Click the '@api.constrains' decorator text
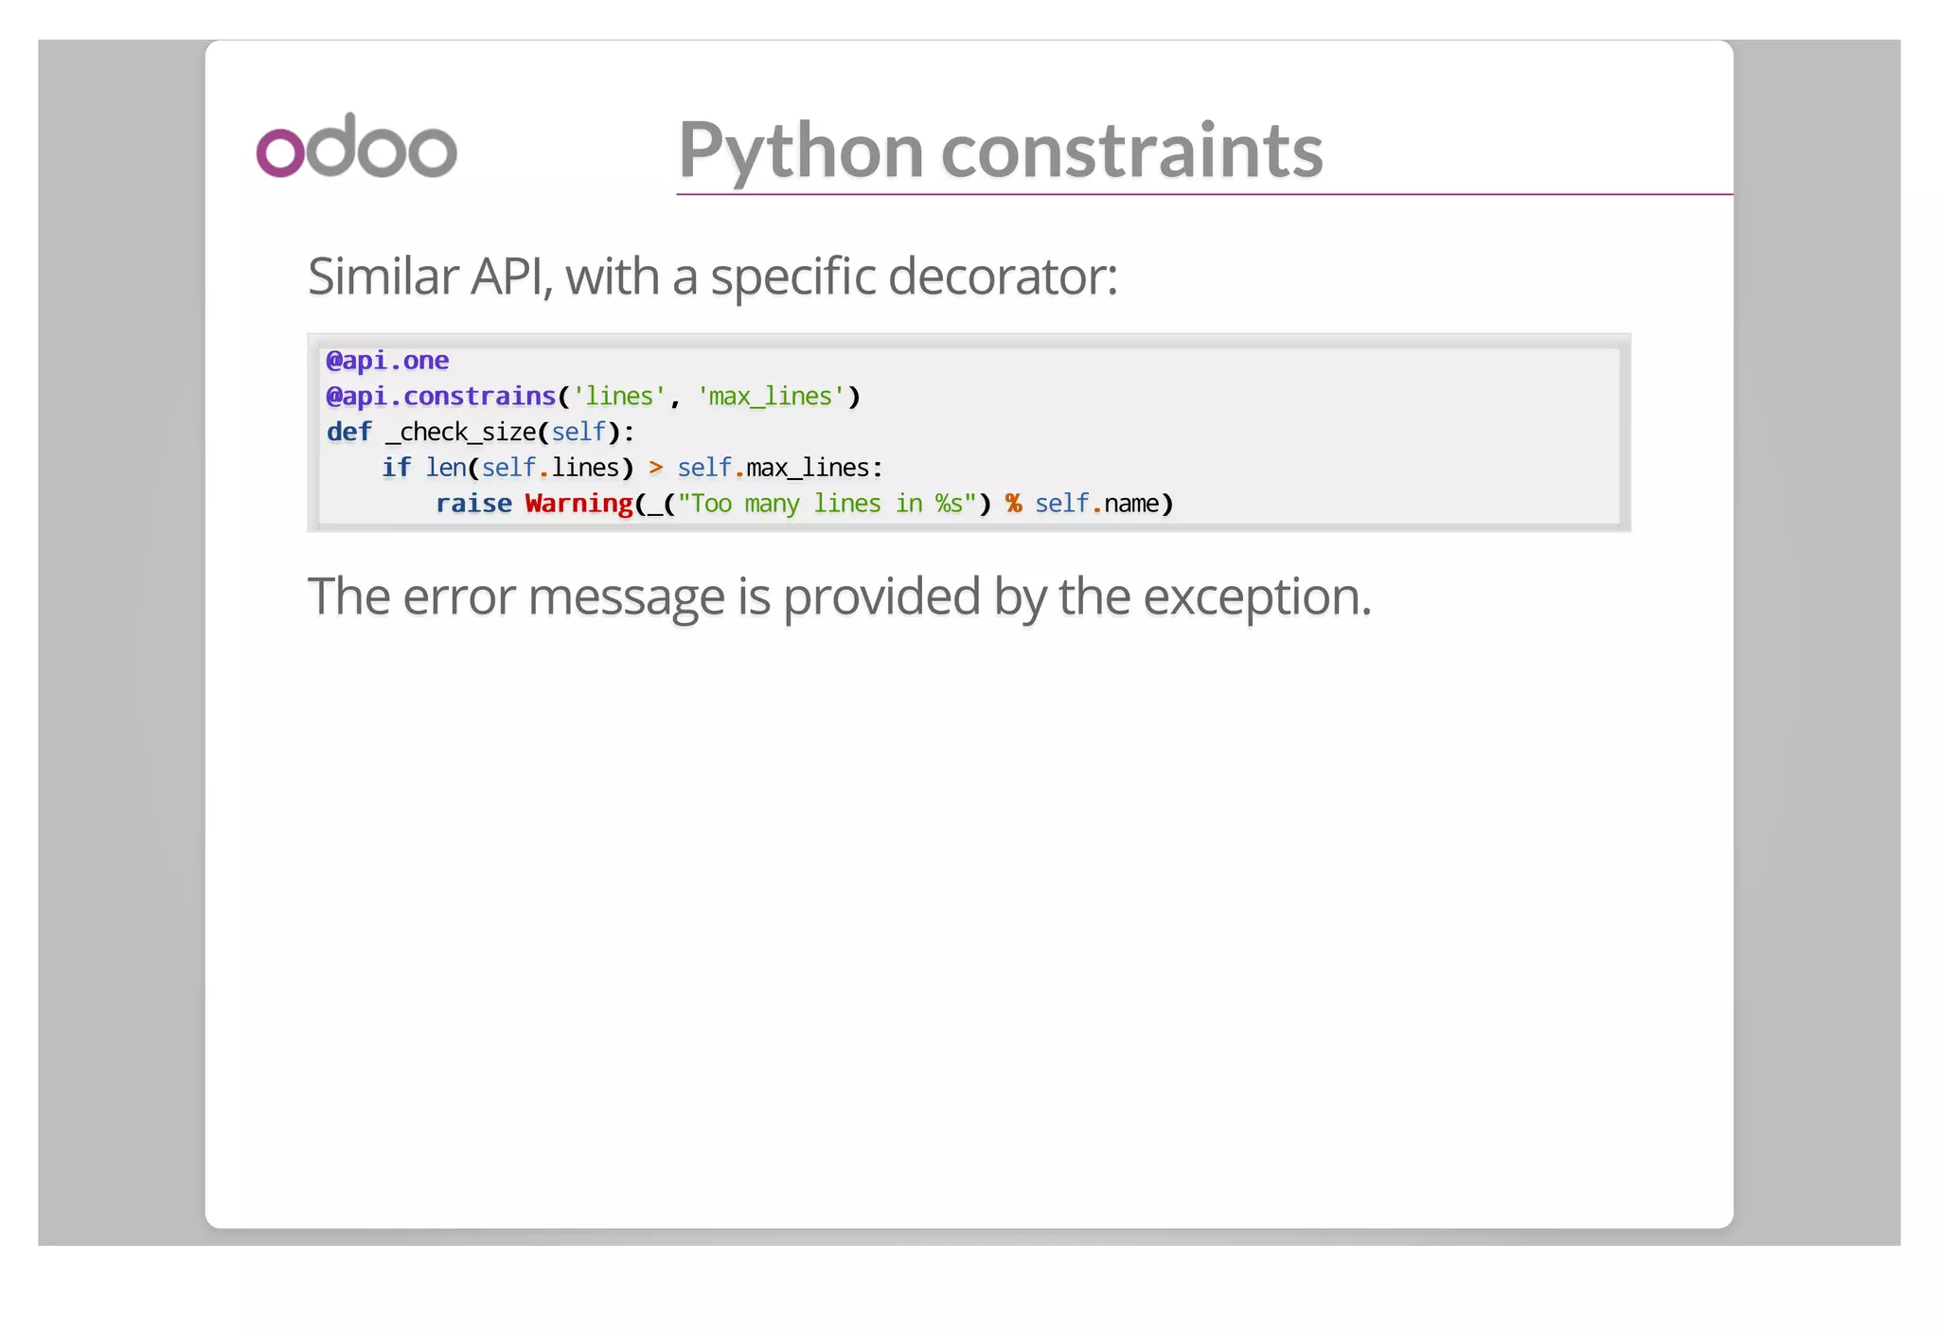 coord(441,396)
